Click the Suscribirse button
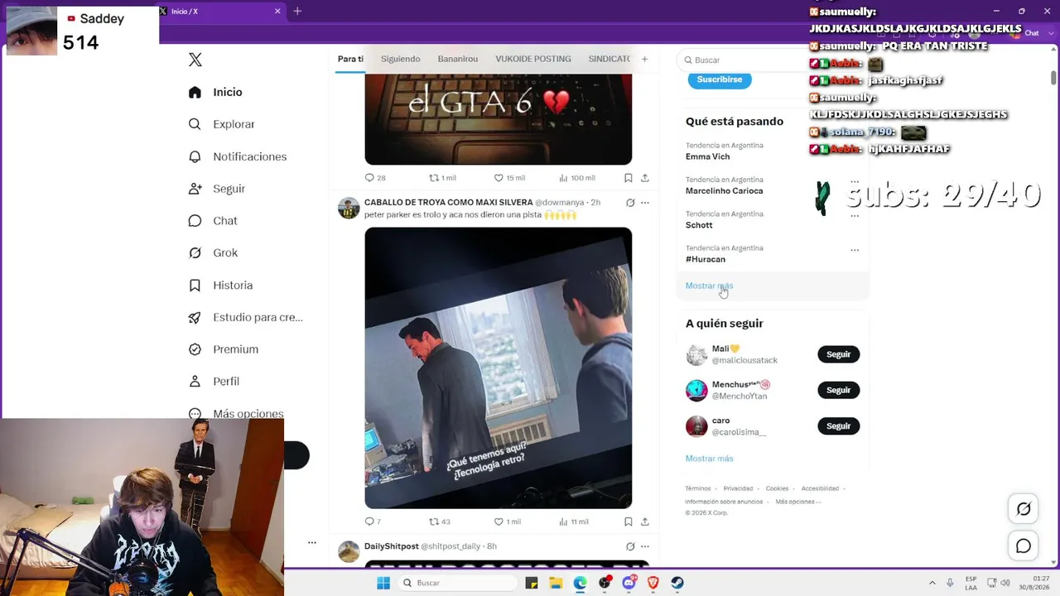The image size is (1060, 596). 720,79
